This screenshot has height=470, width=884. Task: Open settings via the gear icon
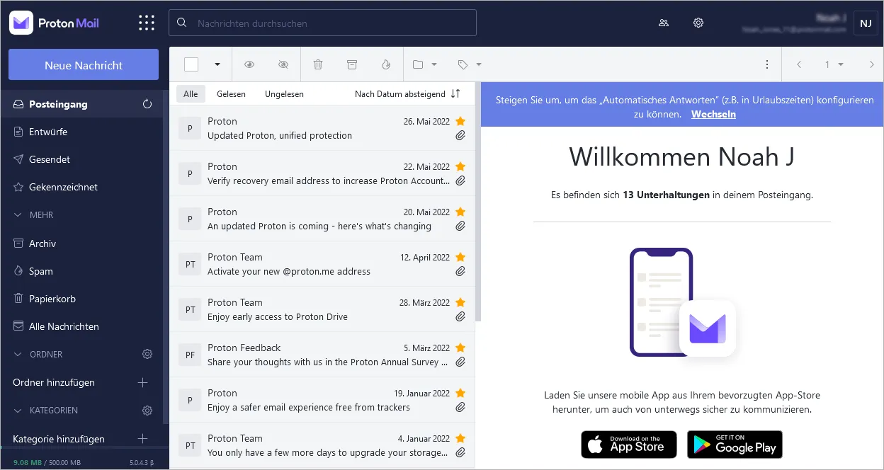(x=698, y=23)
